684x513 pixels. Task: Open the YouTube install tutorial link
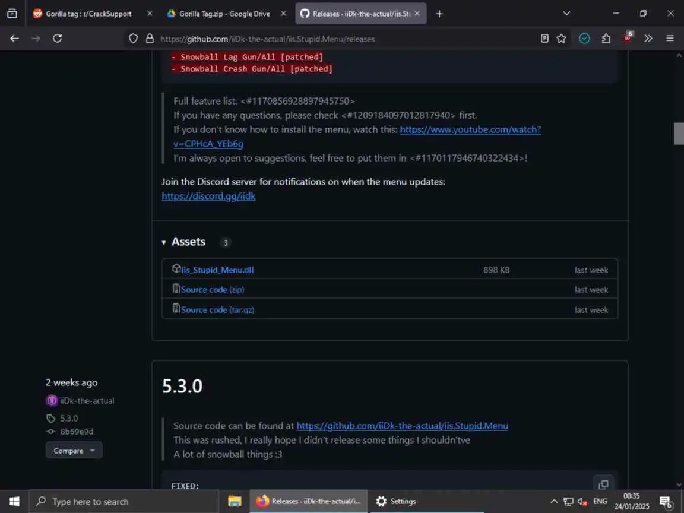[x=470, y=129]
